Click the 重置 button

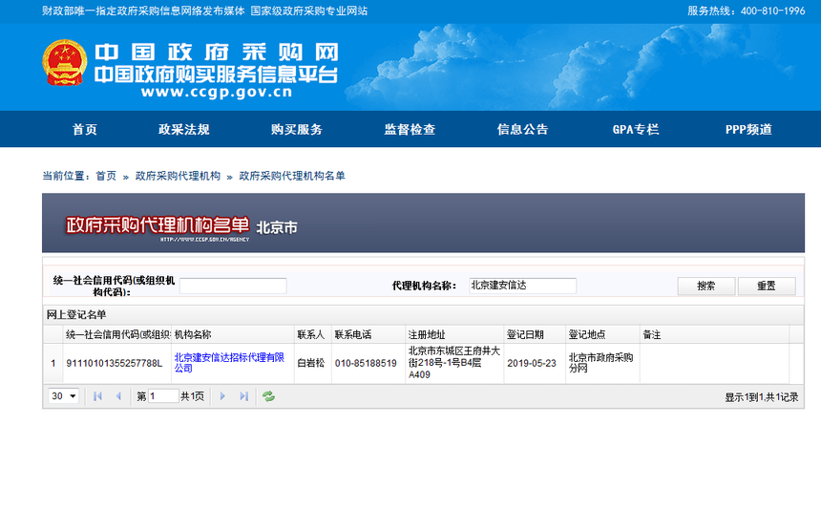pyautogui.click(x=767, y=286)
